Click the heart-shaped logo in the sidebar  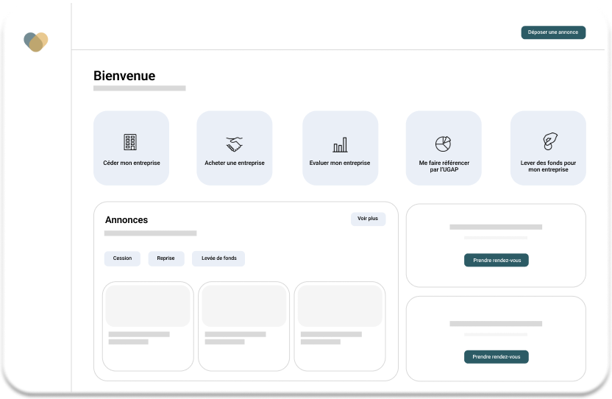click(35, 42)
